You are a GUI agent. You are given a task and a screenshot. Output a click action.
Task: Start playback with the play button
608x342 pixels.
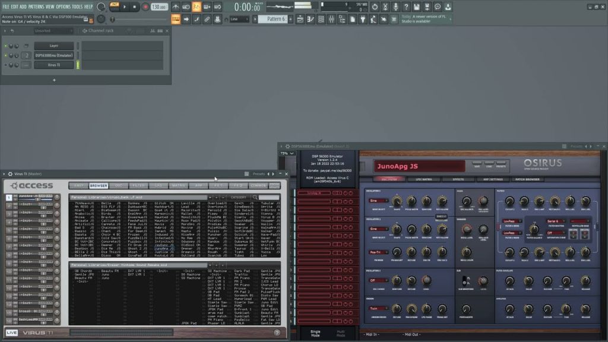pyautogui.click(x=125, y=7)
